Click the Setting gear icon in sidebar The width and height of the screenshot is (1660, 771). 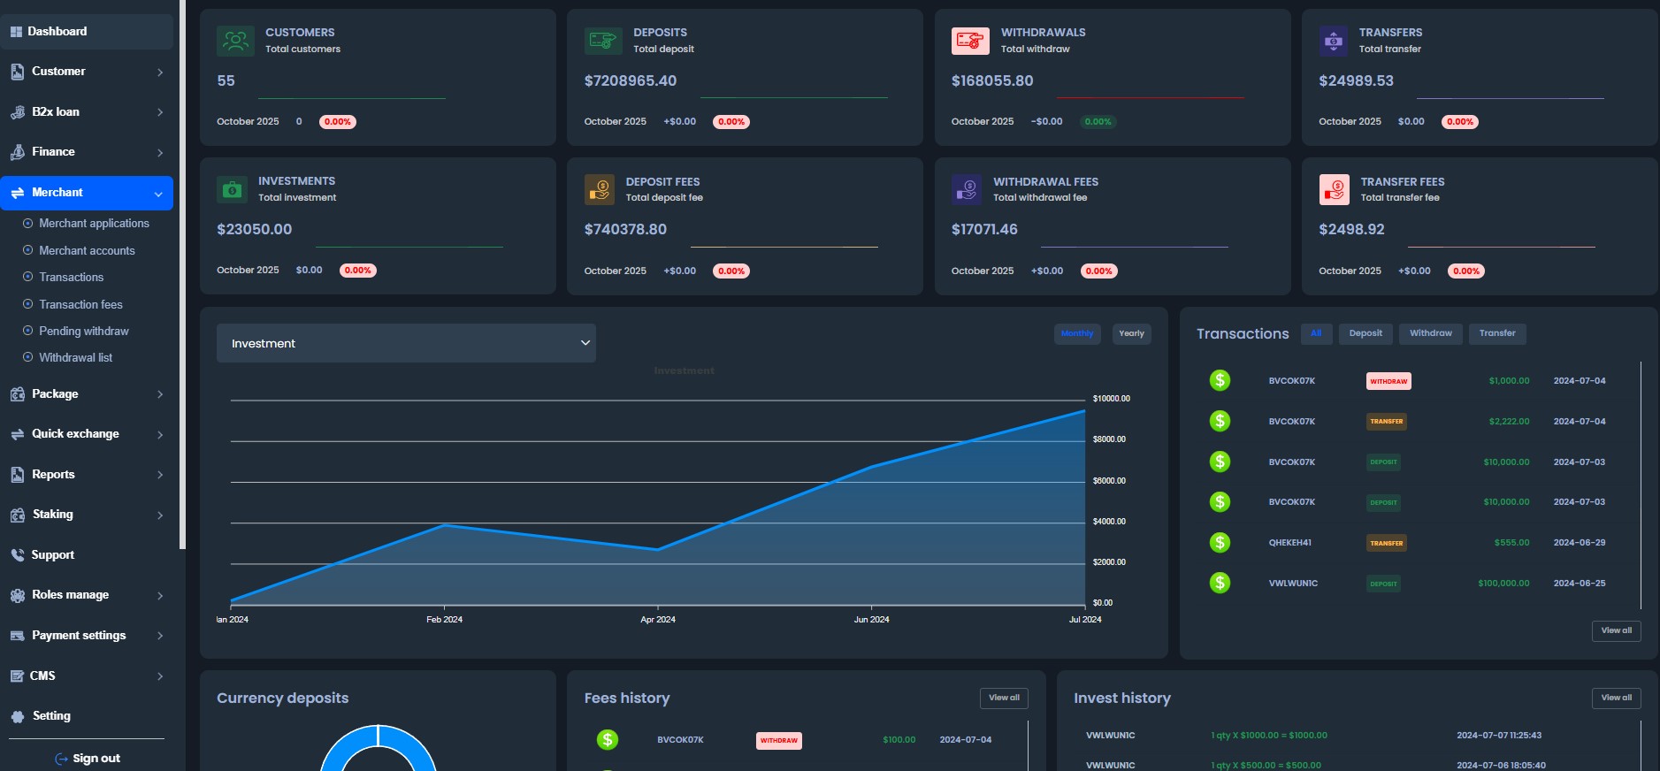[18, 716]
